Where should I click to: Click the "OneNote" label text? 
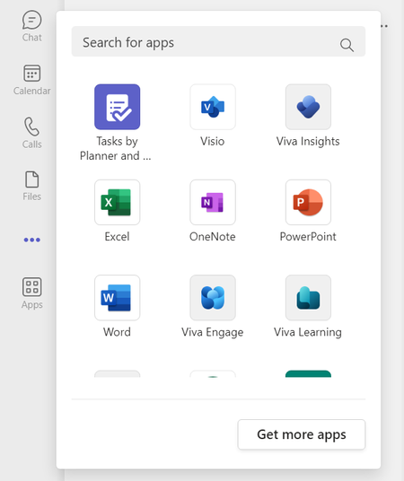coord(213,237)
